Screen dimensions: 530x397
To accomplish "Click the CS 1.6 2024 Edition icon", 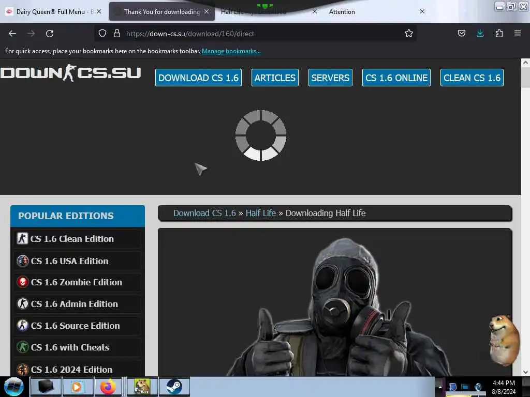I will pyautogui.click(x=23, y=369).
